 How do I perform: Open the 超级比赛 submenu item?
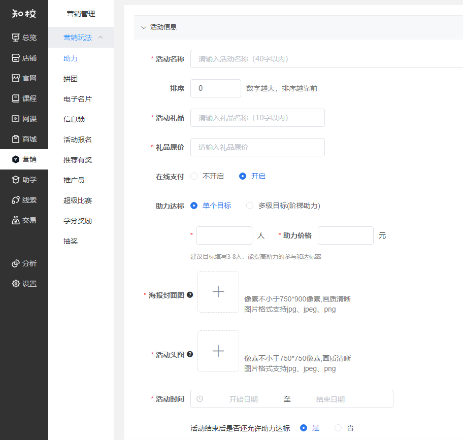click(78, 200)
